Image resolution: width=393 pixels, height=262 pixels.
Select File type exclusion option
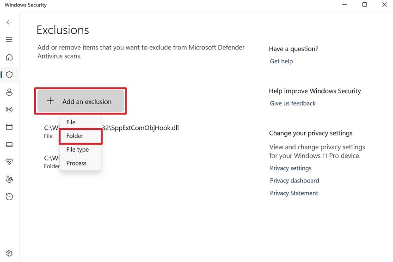coord(78,149)
